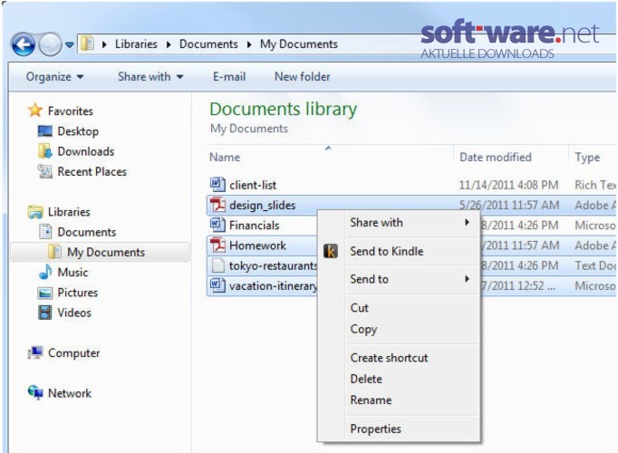Click the Kindle icon in the context menu
Viewport: 618px width, 453px height.
point(330,251)
